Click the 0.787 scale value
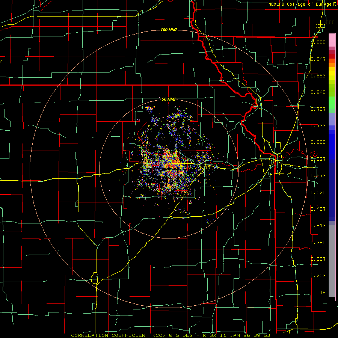 point(318,109)
